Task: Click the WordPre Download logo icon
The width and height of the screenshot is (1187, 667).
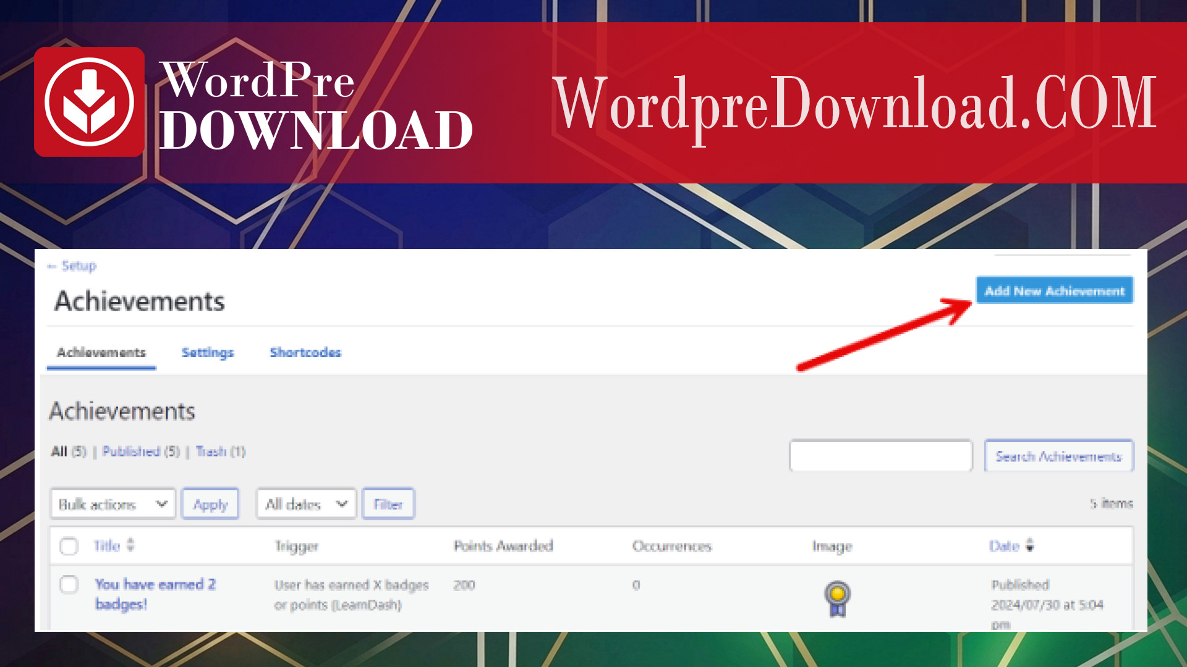Action: tap(90, 102)
